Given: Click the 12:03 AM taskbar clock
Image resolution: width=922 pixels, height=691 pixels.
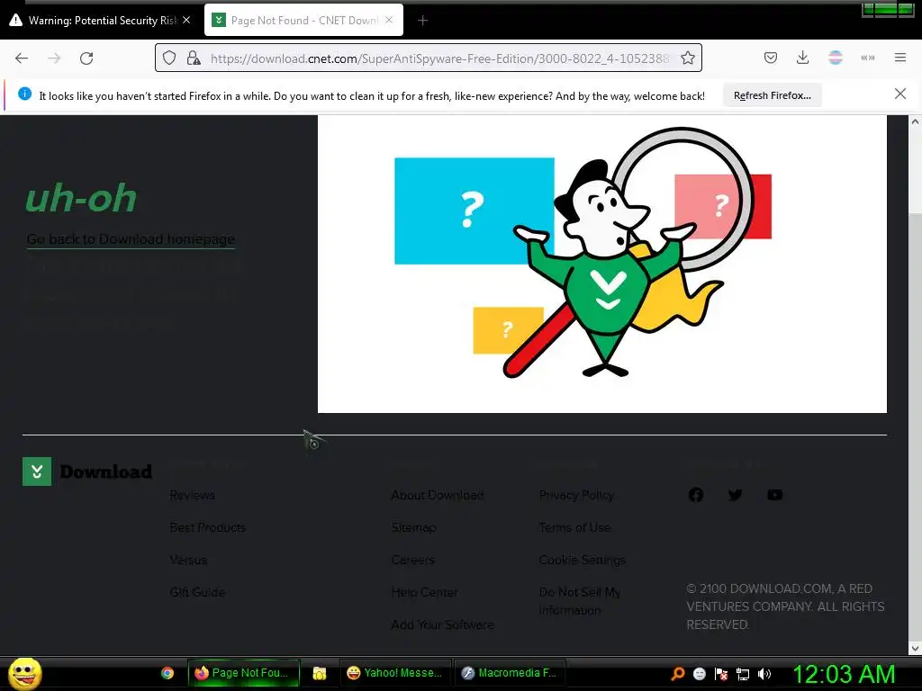Looking at the screenshot, I should pyautogui.click(x=843, y=673).
